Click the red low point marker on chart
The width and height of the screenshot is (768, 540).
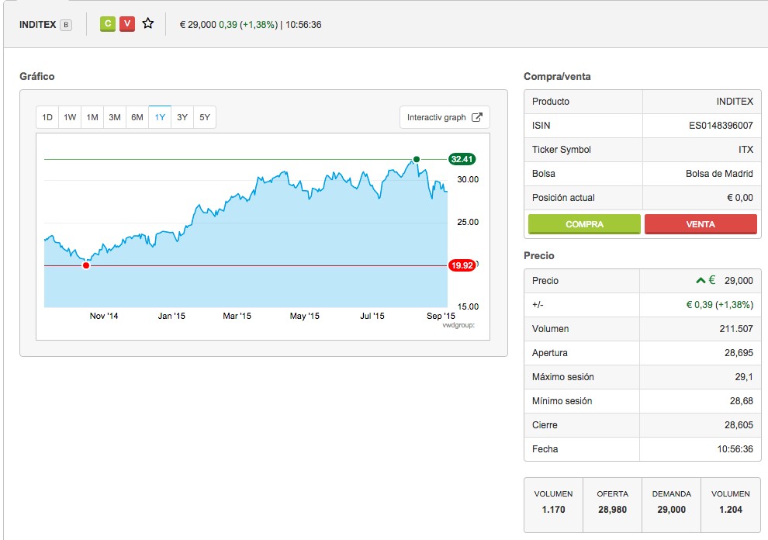pos(86,265)
